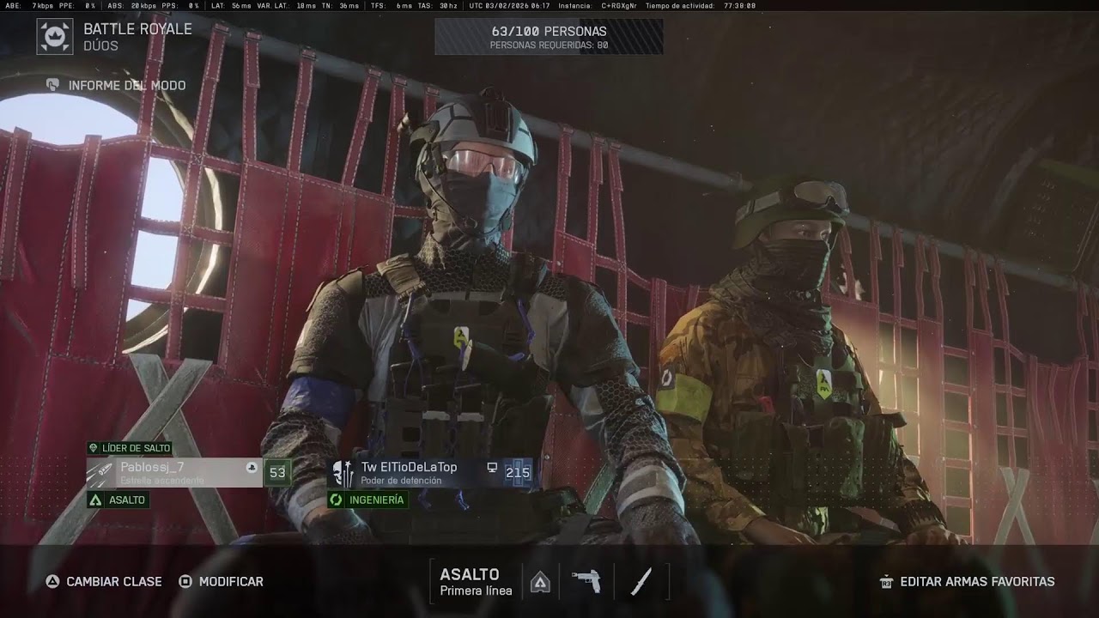Click the Ingeniería class circular icon

coord(337,500)
